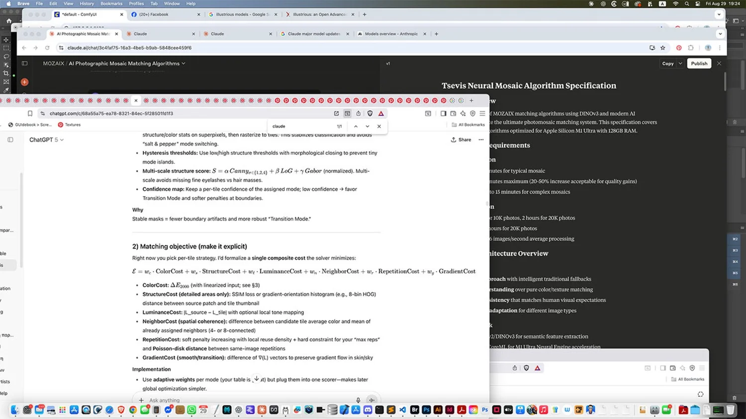Image resolution: width=746 pixels, height=419 pixels.
Task: Open the hamburger menu in ChatGPT browser window
Action: click(x=482, y=114)
